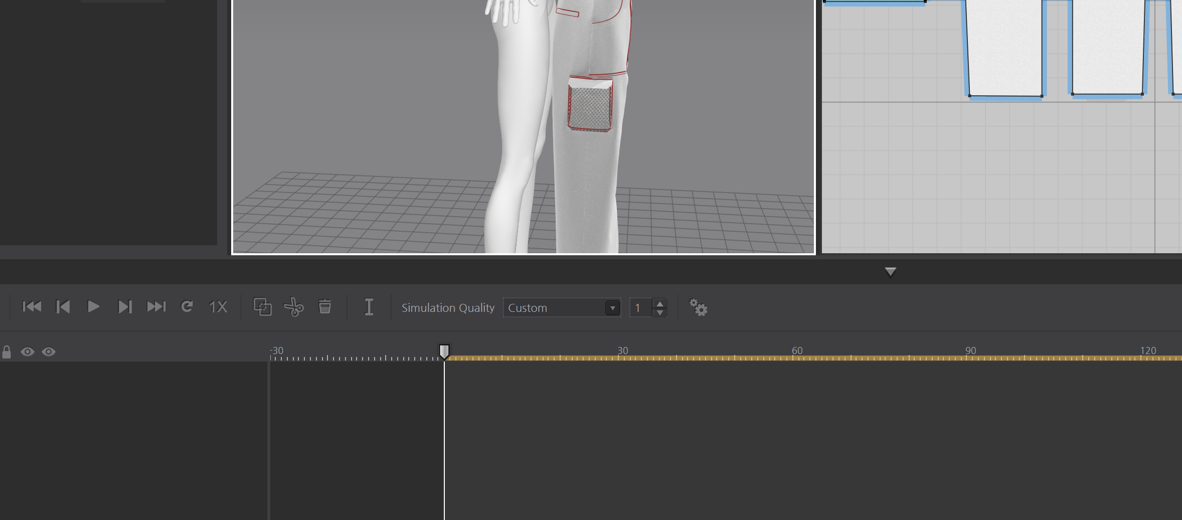This screenshot has width=1182, height=520.
Task: Click the simulation quality number field
Action: 641,307
